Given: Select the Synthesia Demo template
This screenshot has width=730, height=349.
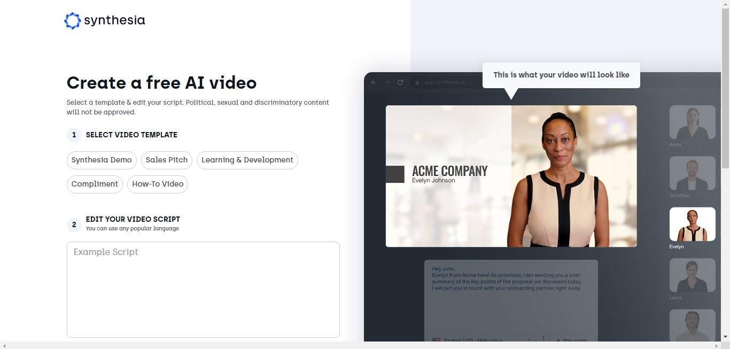Looking at the screenshot, I should pos(102,160).
